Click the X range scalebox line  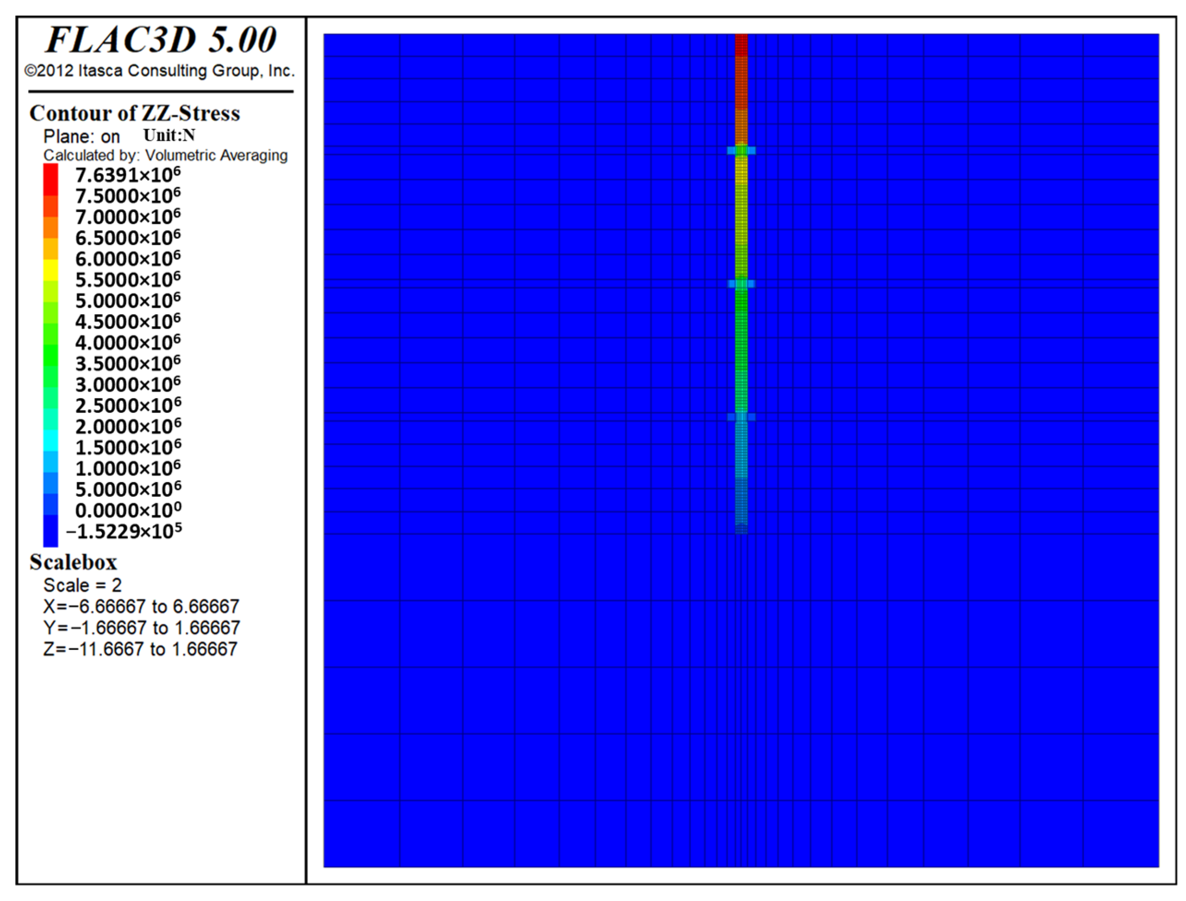(141, 607)
